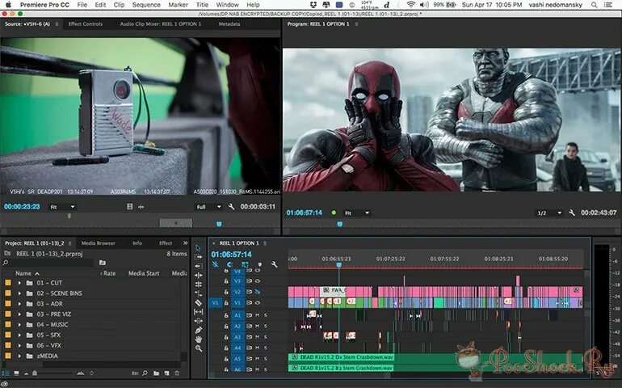This screenshot has height=388, width=622.
Task: Solo audio track A3
Action: point(266,337)
